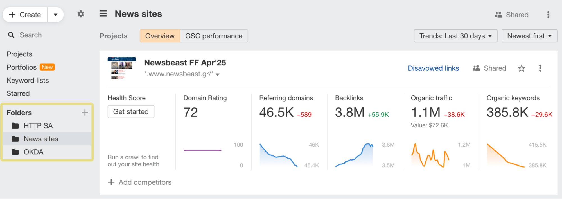Open the Newest first sort dropdown
Screen dimensions: 562x199
coord(529,36)
